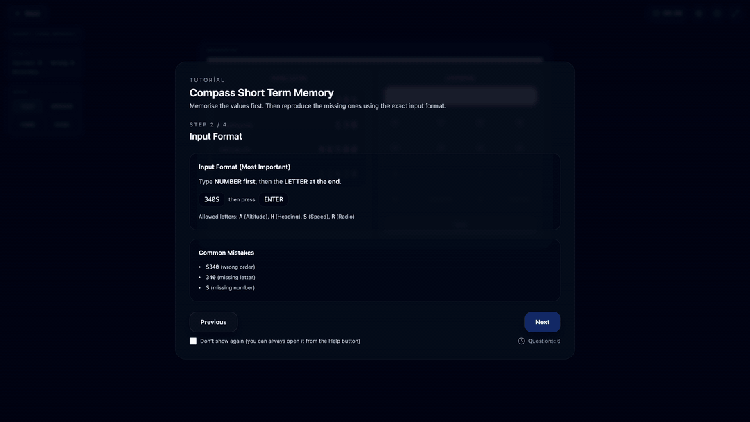Screen dimensions: 750x422
Task: Click the Don't show again label text
Action: pos(280,341)
